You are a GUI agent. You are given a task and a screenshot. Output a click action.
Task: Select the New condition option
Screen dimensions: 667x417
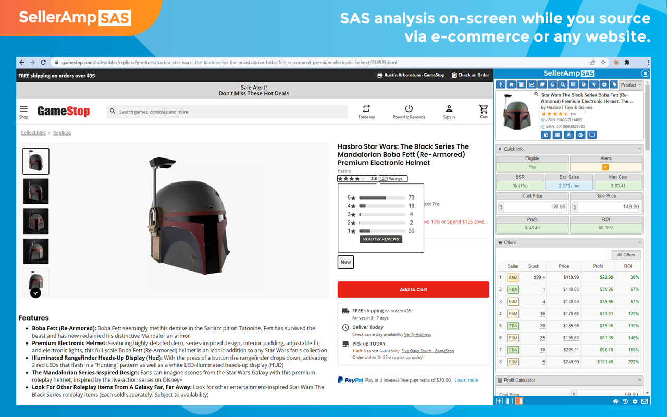pyautogui.click(x=345, y=262)
